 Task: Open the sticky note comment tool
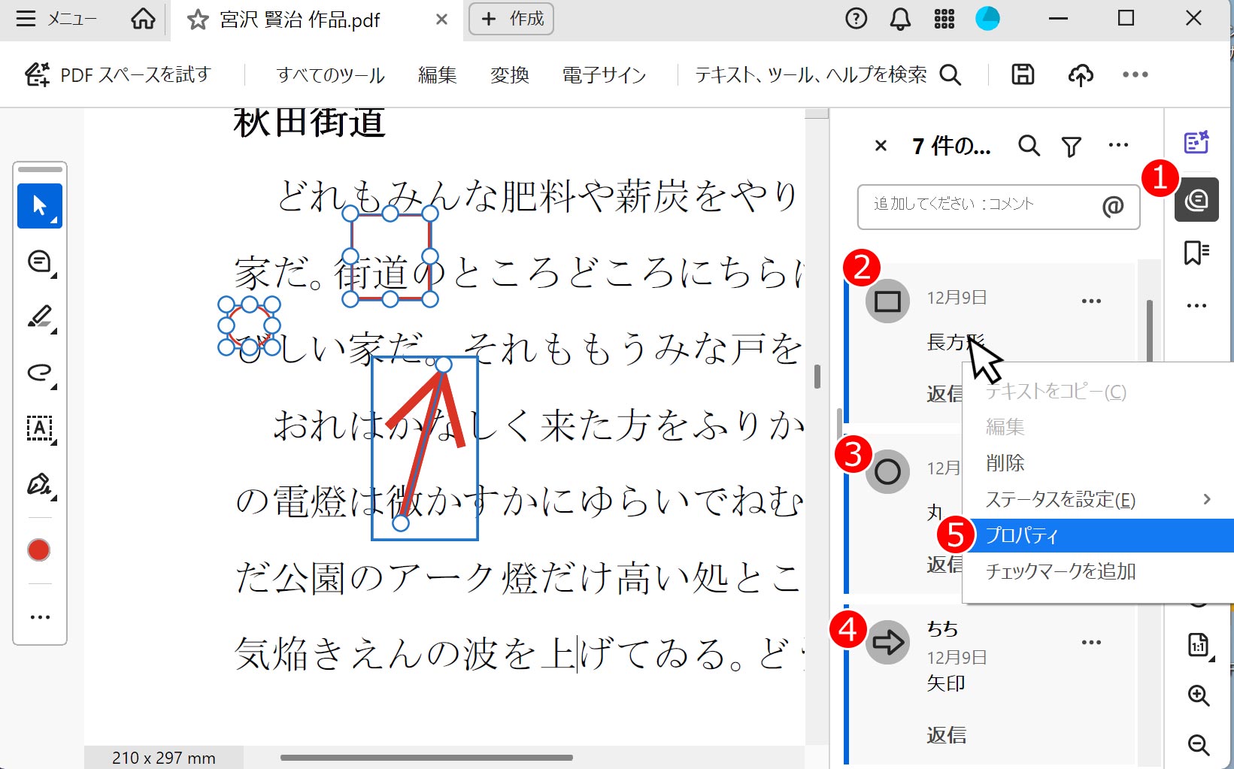[x=39, y=262]
